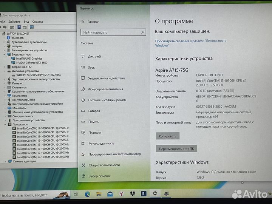Expand Батареи node in Device Manager
272x204 pixels.
4,46
